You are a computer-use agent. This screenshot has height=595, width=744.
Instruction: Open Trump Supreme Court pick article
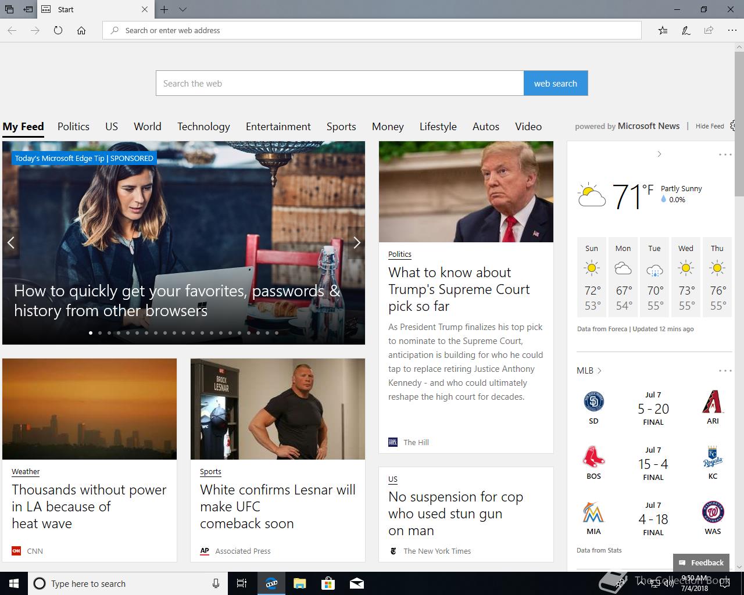click(x=459, y=289)
